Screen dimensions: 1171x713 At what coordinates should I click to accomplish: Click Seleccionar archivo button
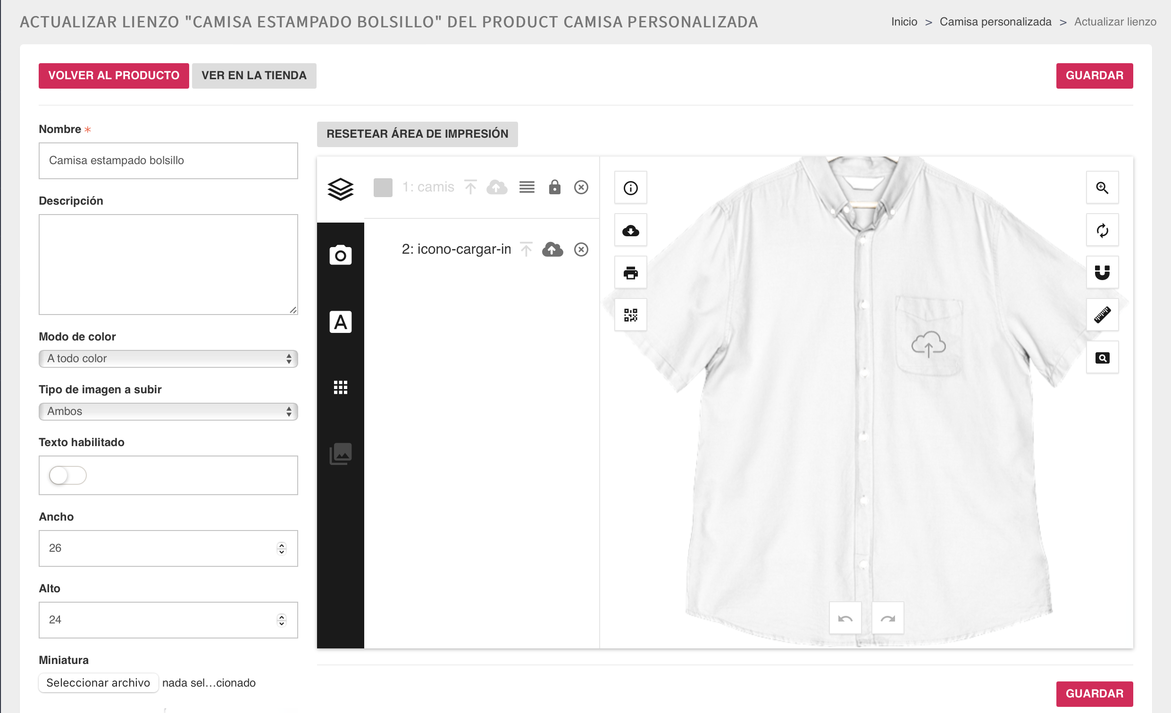tap(99, 683)
